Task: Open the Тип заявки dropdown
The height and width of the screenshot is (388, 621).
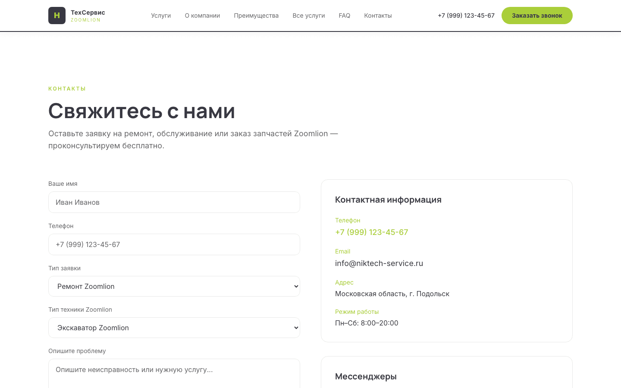Action: [x=174, y=286]
